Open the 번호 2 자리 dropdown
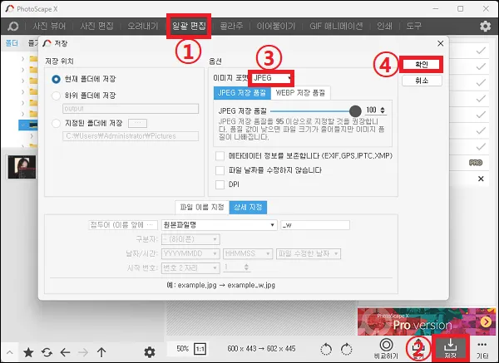This screenshot has height=363, width=499. 190,267
